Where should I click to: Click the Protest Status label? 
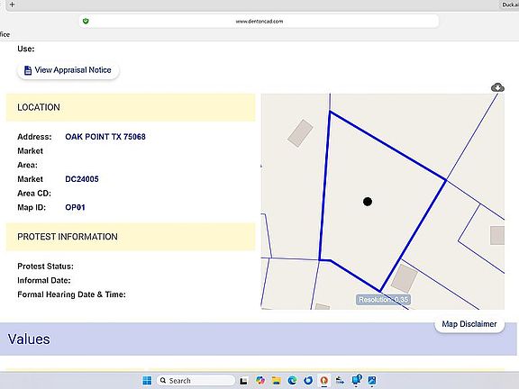(x=45, y=267)
